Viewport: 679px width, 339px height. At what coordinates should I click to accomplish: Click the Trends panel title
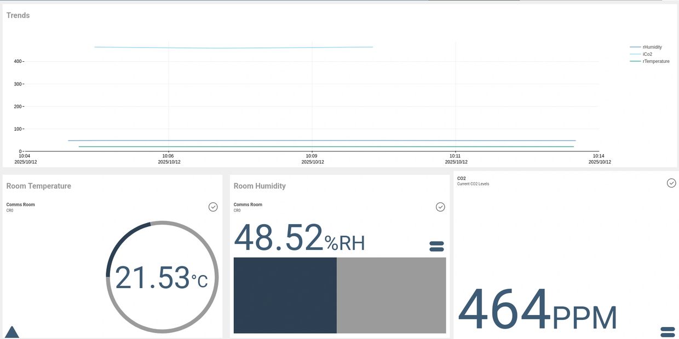(18, 15)
